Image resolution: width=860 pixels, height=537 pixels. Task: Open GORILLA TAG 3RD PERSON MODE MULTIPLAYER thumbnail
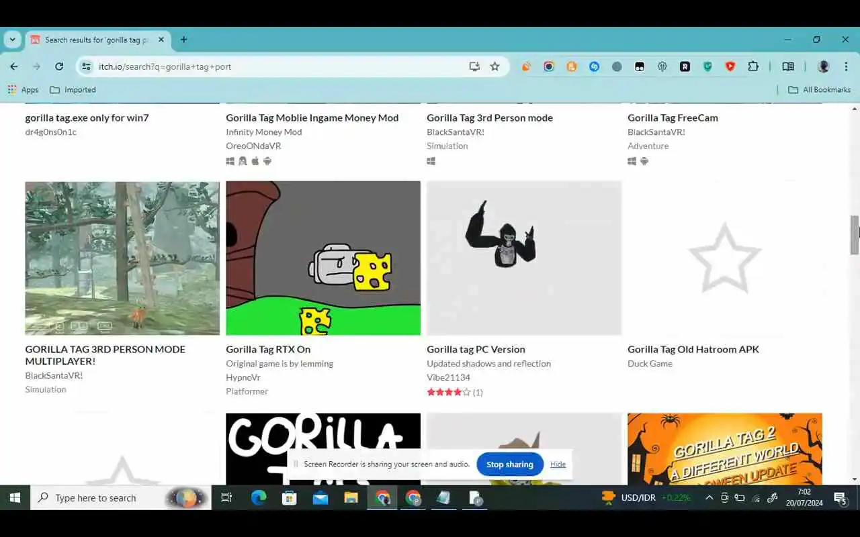[122, 258]
